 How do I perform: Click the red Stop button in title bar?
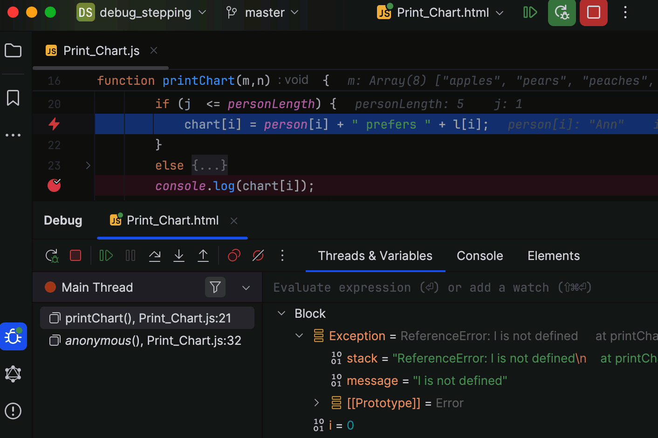click(x=593, y=13)
